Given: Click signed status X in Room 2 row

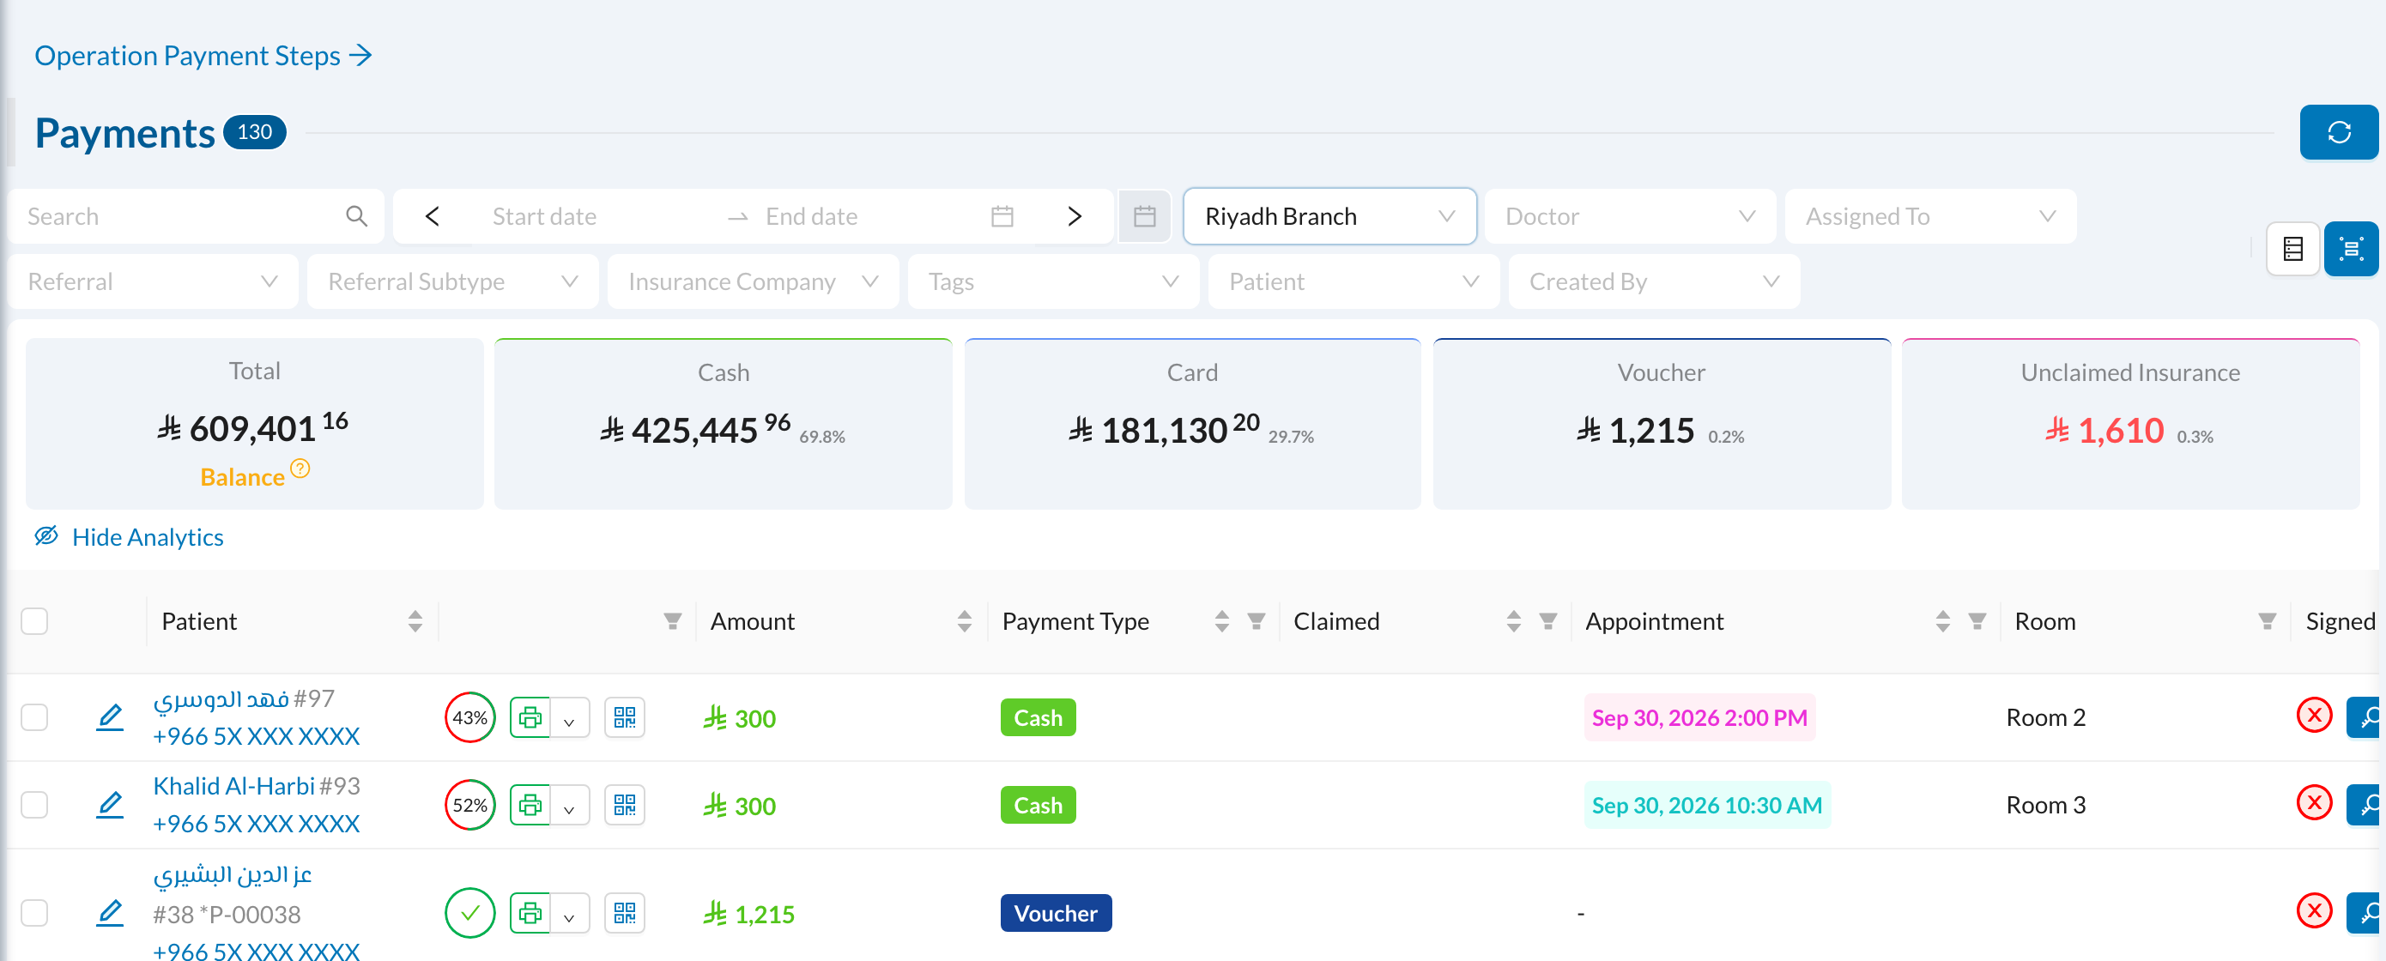Looking at the screenshot, I should 2314,716.
